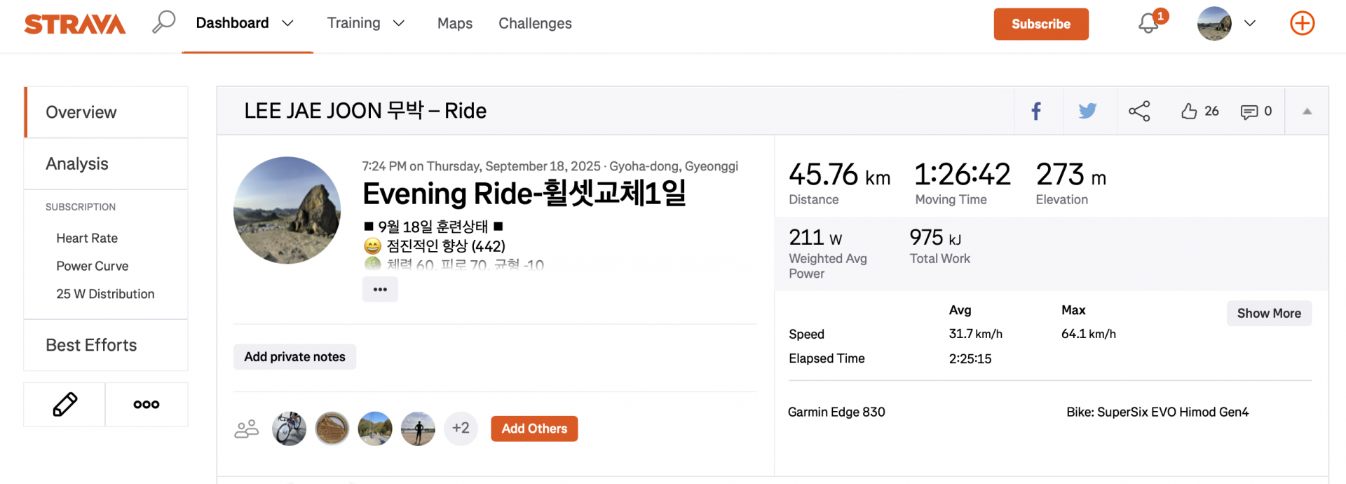Click the orange plus upload icon
The height and width of the screenshot is (484, 1346).
coord(1302,23)
